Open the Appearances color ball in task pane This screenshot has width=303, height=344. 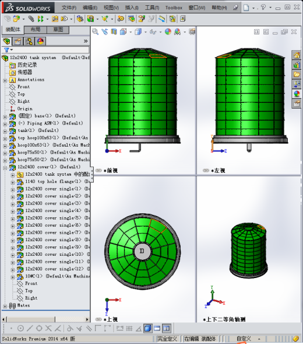tap(297, 94)
